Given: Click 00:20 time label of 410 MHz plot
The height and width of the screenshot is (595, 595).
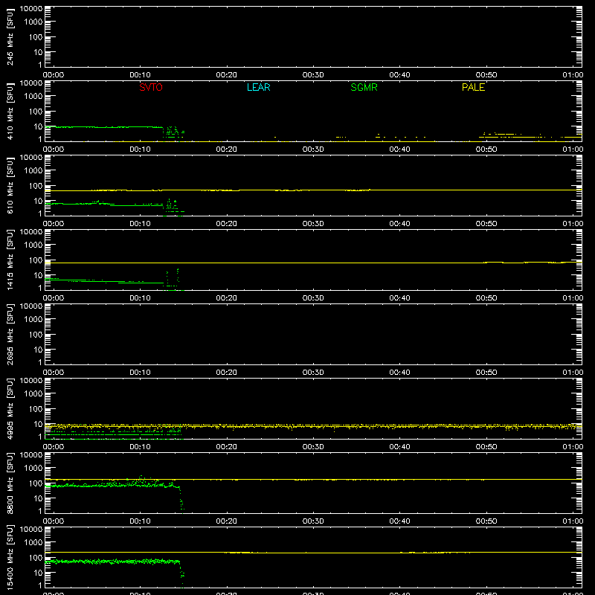Looking at the screenshot, I should coord(227,149).
